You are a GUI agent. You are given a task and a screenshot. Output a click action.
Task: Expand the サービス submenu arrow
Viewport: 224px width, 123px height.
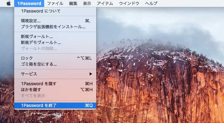tap(91, 74)
